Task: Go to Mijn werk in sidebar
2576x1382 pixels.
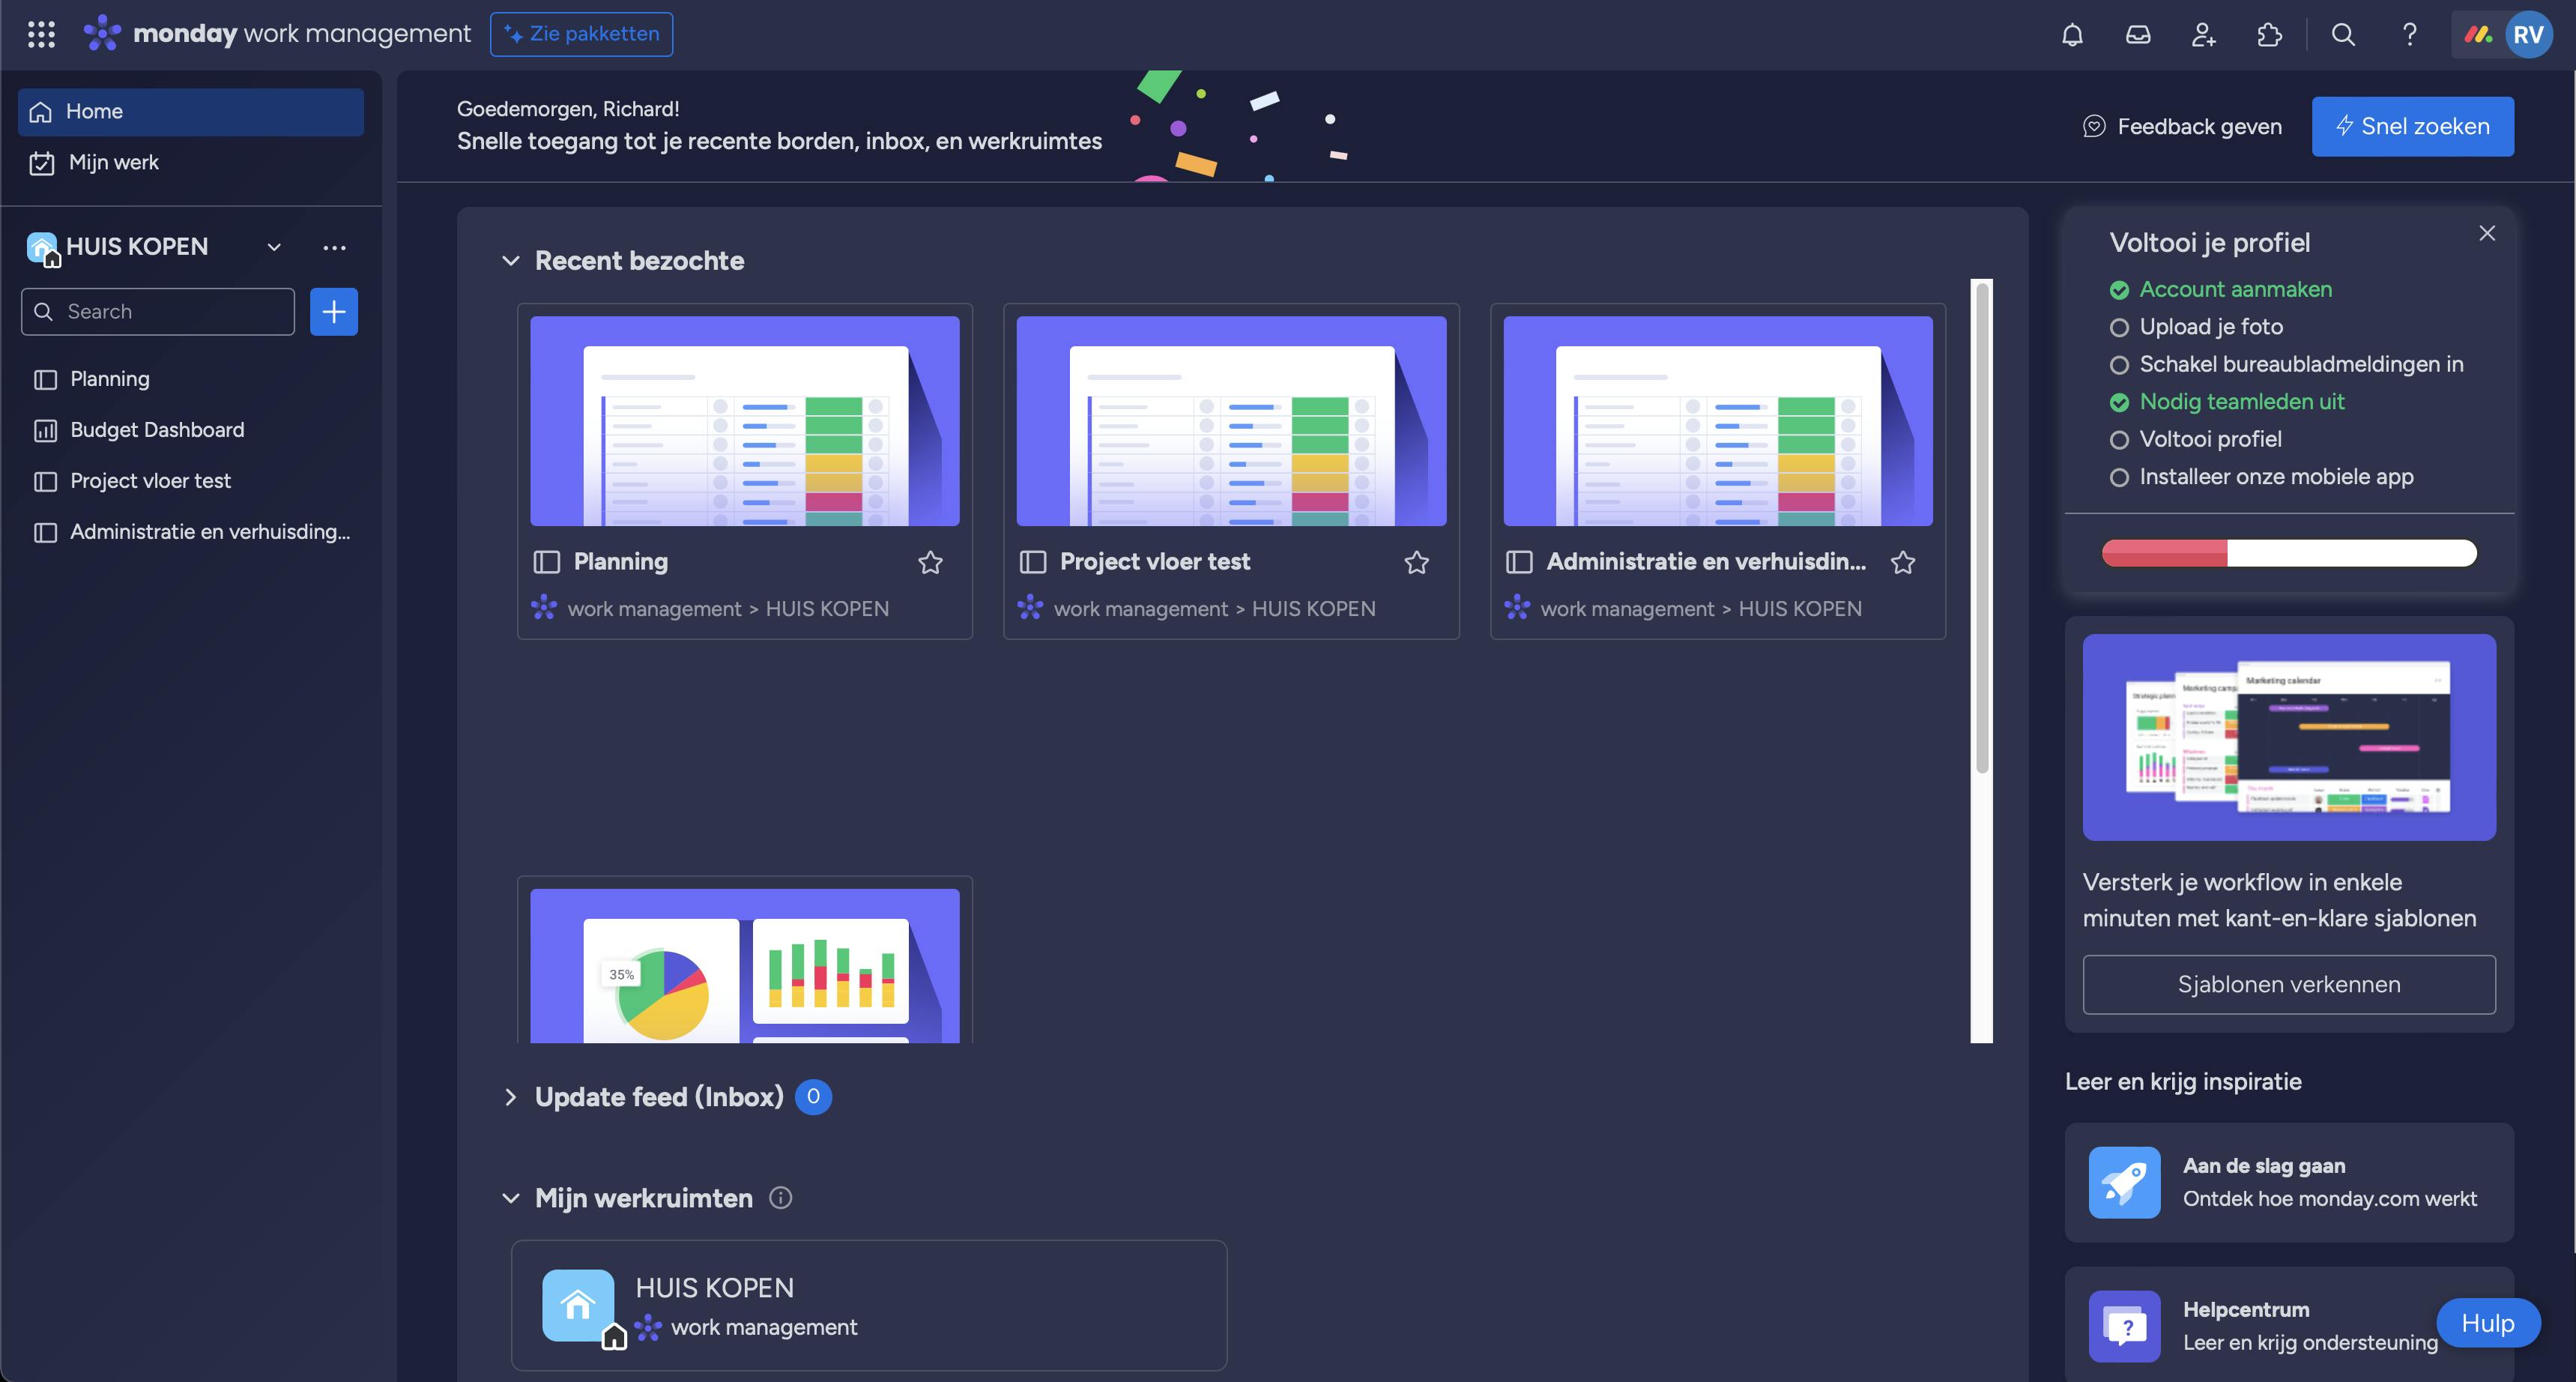Action: 113,163
